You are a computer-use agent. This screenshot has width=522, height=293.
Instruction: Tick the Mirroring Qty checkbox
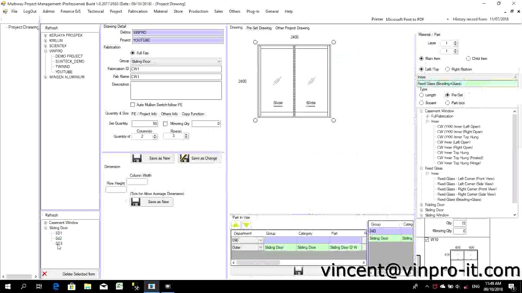(165, 124)
